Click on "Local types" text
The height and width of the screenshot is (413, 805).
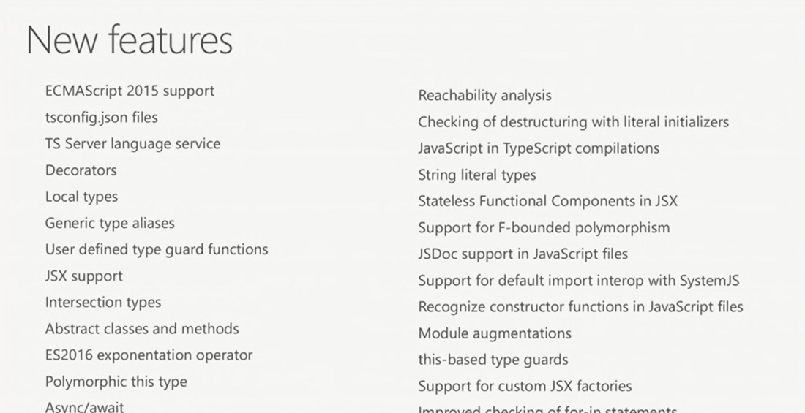pyautogui.click(x=81, y=197)
